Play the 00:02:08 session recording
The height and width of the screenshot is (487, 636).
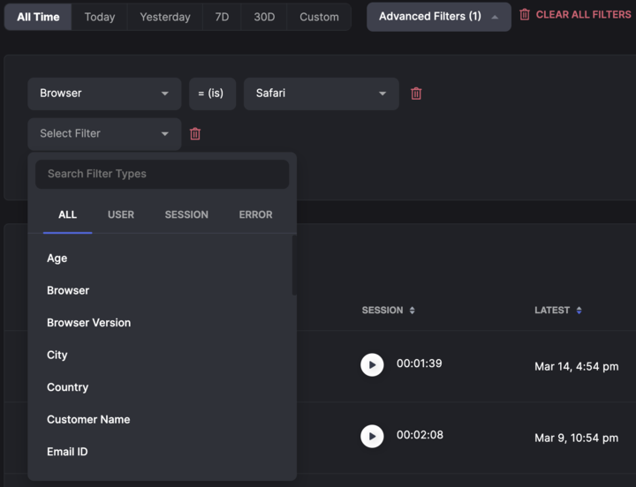pyautogui.click(x=372, y=436)
